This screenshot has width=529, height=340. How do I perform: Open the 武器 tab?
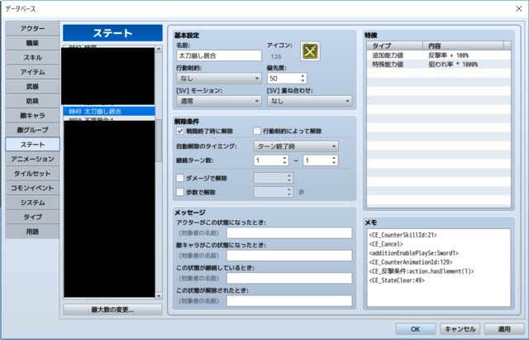pyautogui.click(x=32, y=86)
